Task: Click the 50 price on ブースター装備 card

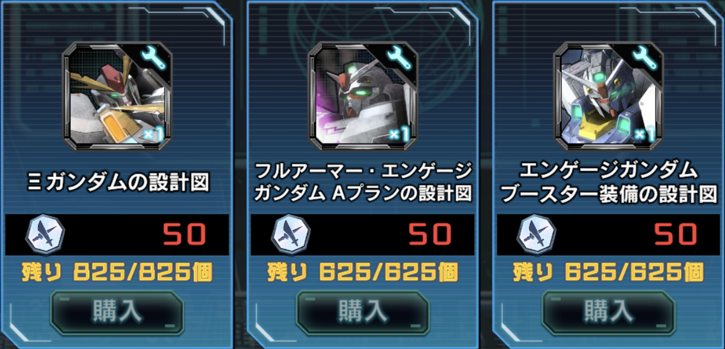Action: [x=676, y=235]
